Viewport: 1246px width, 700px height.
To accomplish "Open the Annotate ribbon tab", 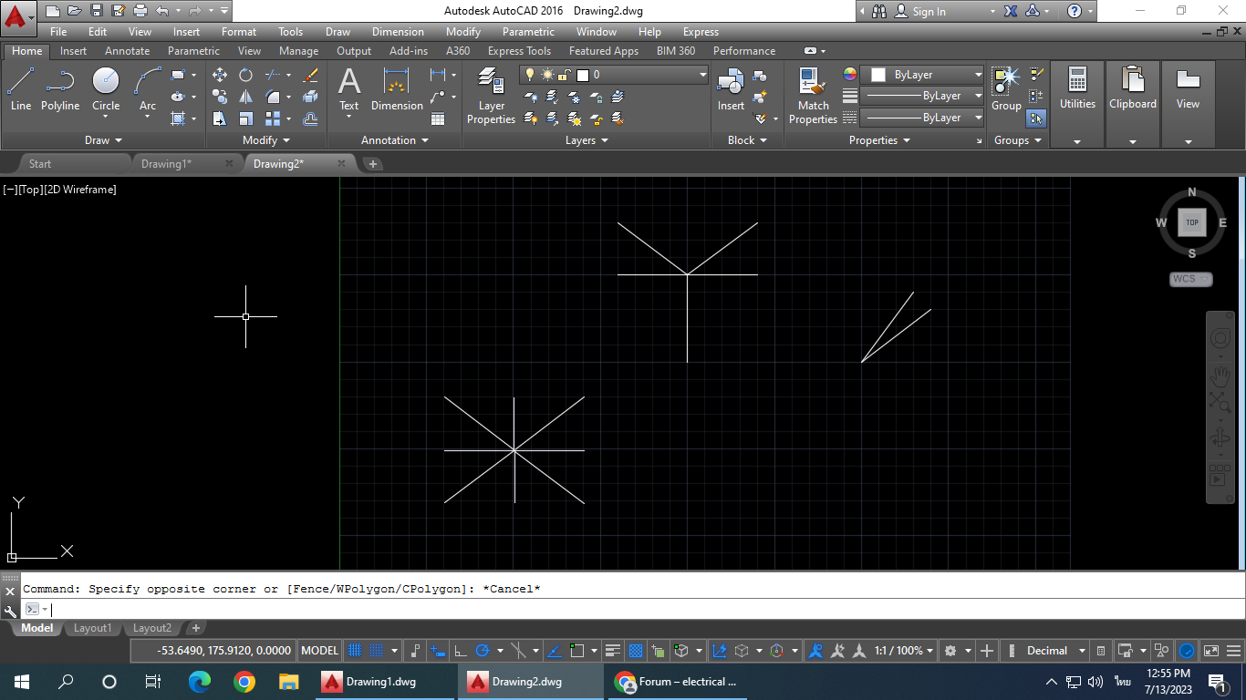I will [x=127, y=51].
